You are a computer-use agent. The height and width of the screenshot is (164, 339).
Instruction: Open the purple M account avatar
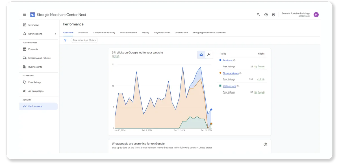(316, 15)
